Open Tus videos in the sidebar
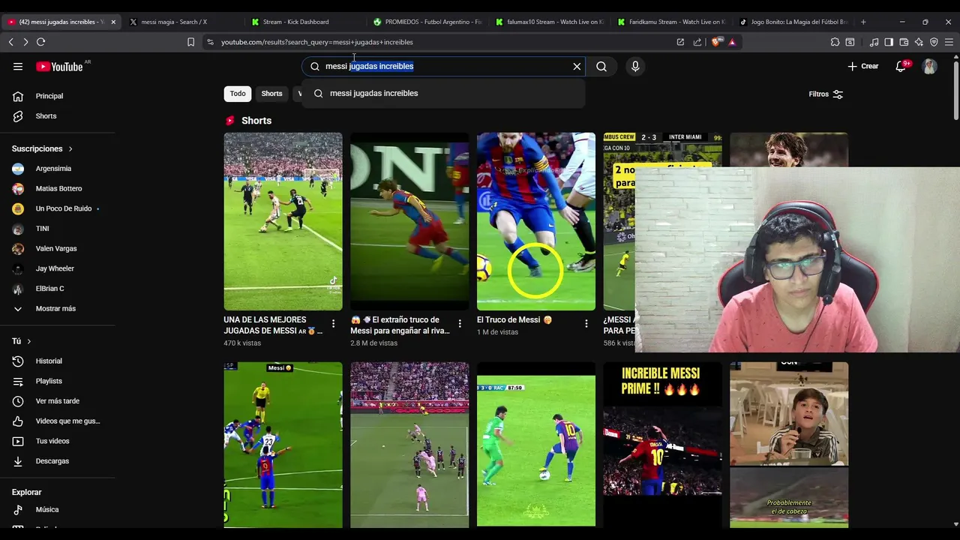This screenshot has width=960, height=540. tap(52, 441)
